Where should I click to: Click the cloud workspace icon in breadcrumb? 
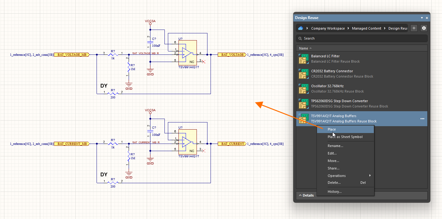tap(301, 28)
